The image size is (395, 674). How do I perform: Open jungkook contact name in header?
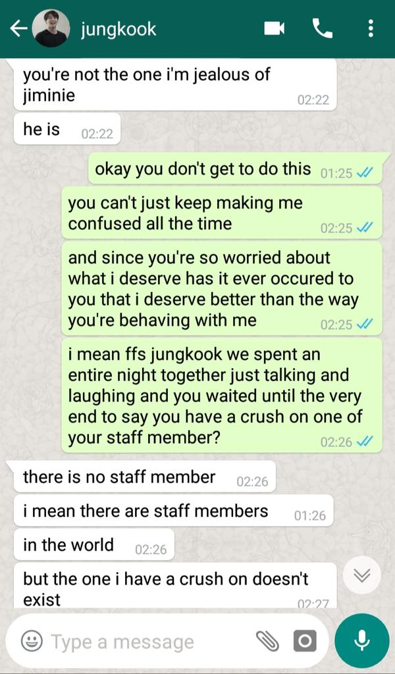(118, 29)
